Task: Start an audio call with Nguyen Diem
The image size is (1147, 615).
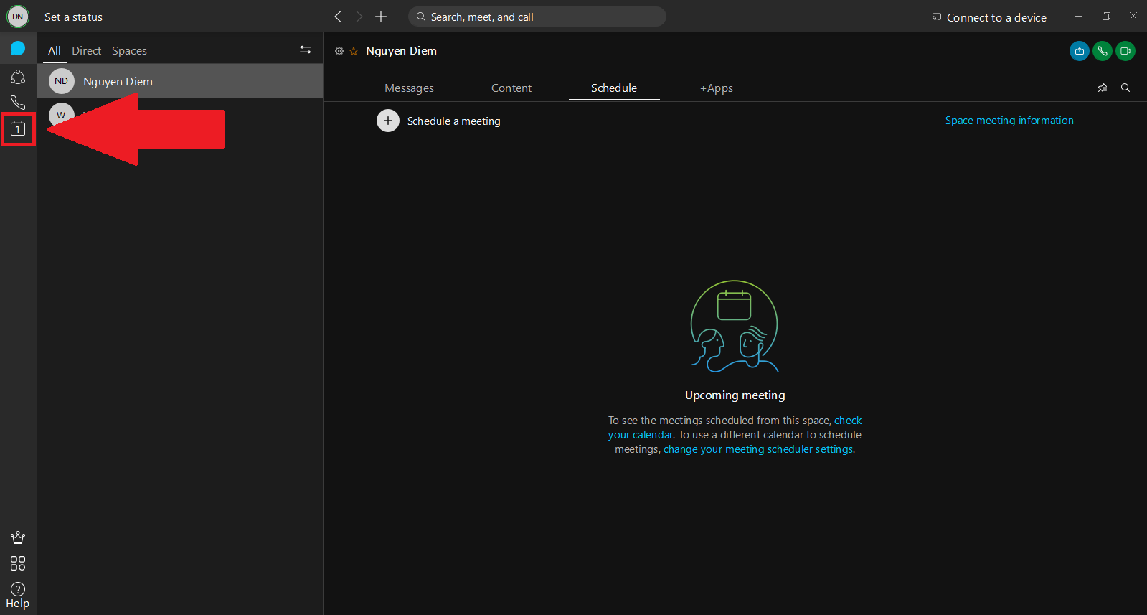Action: tap(1102, 51)
